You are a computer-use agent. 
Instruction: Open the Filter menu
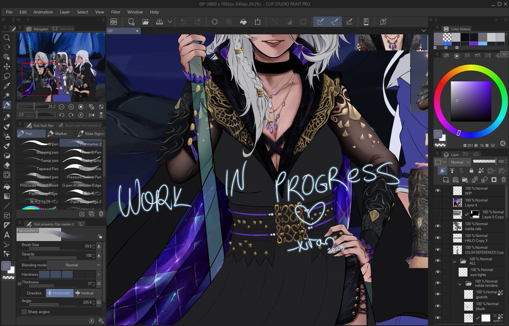[115, 12]
